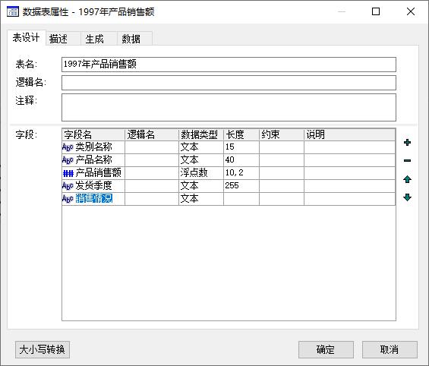
Task: Switch to the 数据 tab
Action: 134,39
